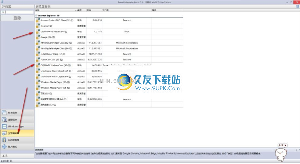Click the 全部拓展: 16 status bar text

click(7, 161)
